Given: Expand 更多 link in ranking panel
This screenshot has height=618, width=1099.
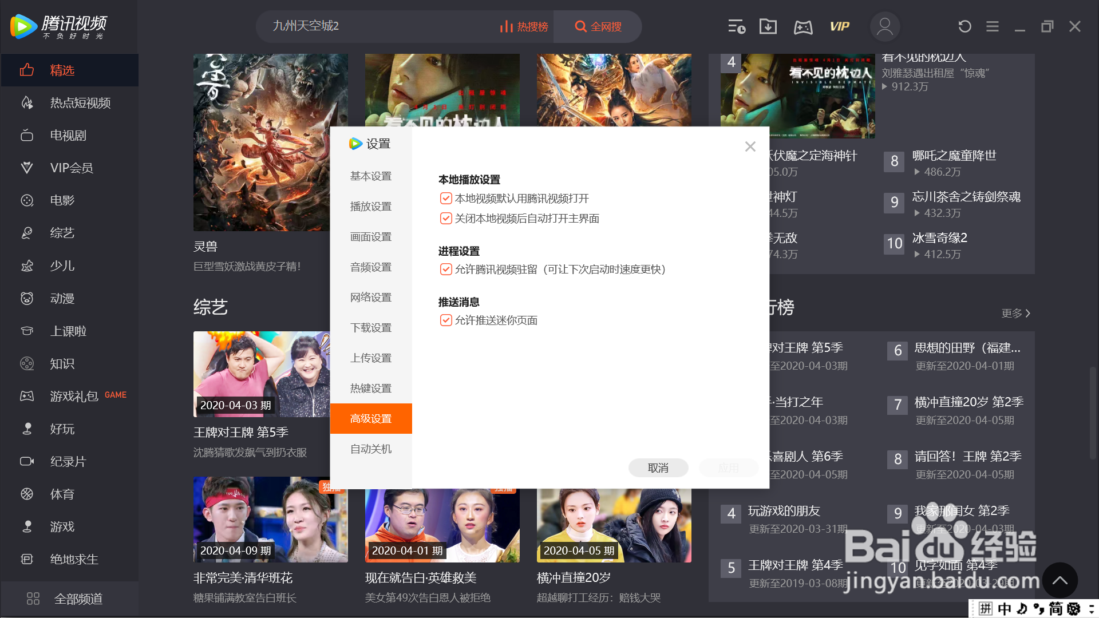Looking at the screenshot, I should click(x=1015, y=313).
